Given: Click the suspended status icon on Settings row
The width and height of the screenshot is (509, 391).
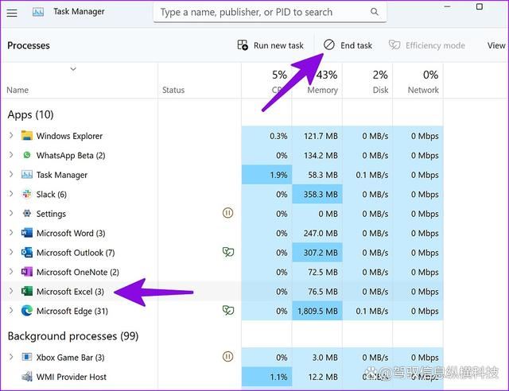Looking at the screenshot, I should pos(228,213).
